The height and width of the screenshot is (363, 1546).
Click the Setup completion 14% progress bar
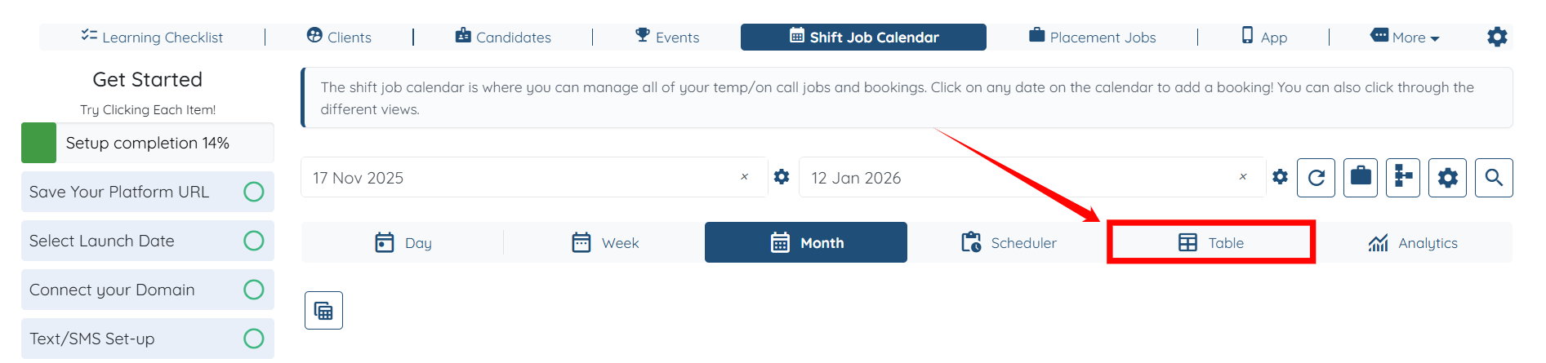[x=147, y=143]
